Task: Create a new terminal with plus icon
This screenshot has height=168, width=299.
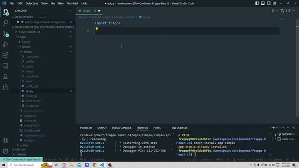Action: [273, 128]
